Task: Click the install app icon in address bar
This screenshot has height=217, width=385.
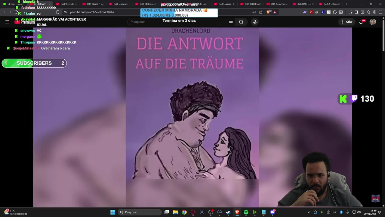Action: (254, 12)
